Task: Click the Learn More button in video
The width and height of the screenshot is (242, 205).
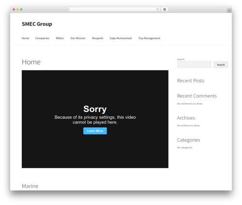Action: tap(95, 131)
